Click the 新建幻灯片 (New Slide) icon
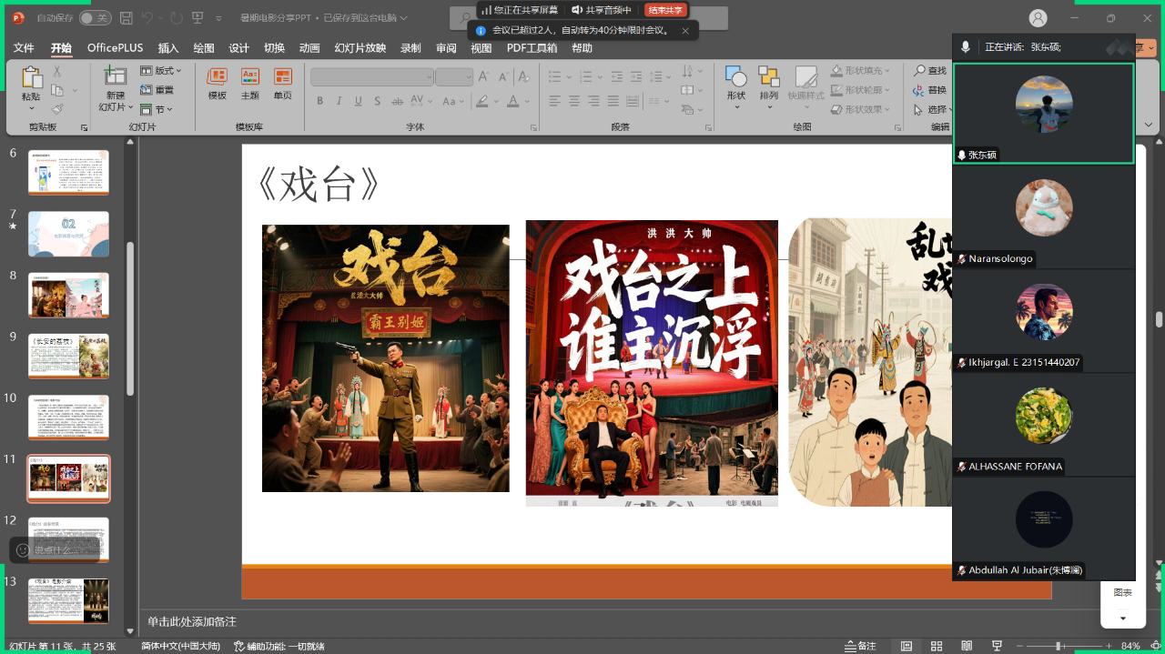The width and height of the screenshot is (1165, 654). [x=116, y=76]
